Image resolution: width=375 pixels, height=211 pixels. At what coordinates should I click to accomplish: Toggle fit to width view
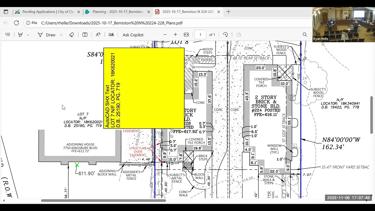pyautogui.click(x=186, y=35)
